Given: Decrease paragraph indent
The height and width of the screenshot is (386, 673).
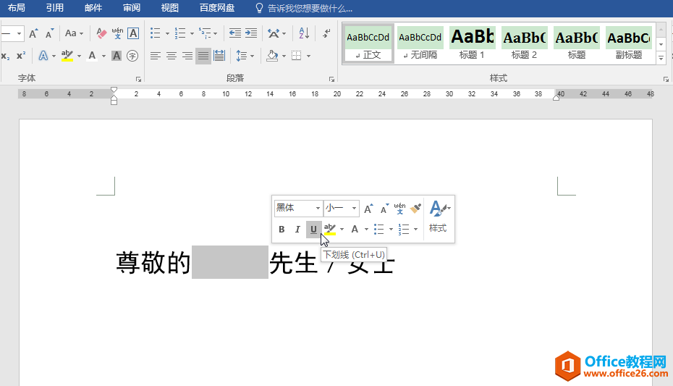Looking at the screenshot, I should coord(234,33).
